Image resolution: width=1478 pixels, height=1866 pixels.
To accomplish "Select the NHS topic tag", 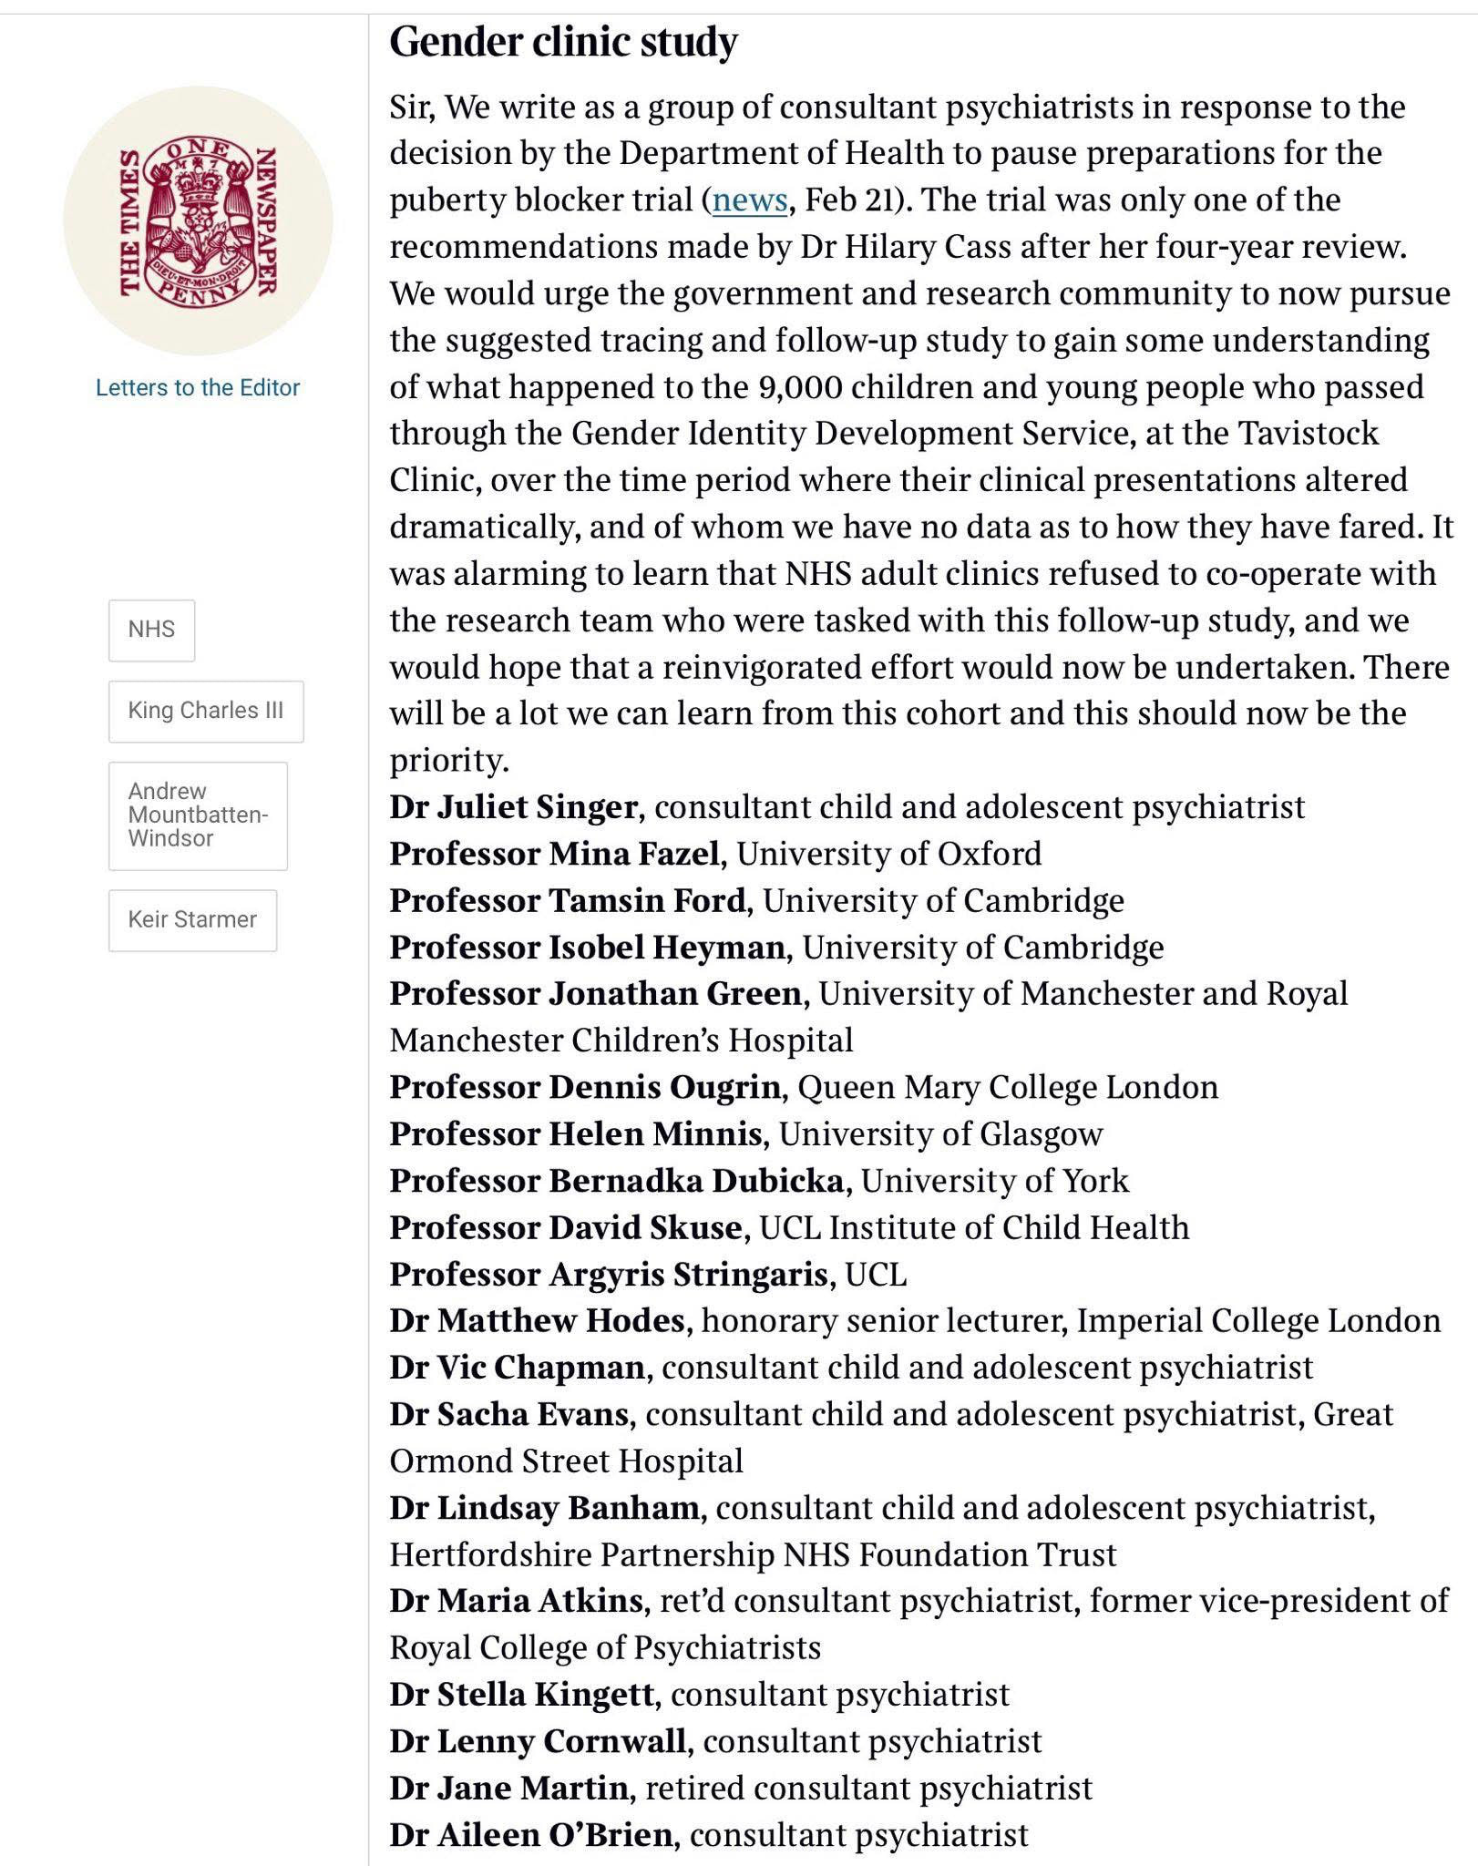I will [x=151, y=630].
